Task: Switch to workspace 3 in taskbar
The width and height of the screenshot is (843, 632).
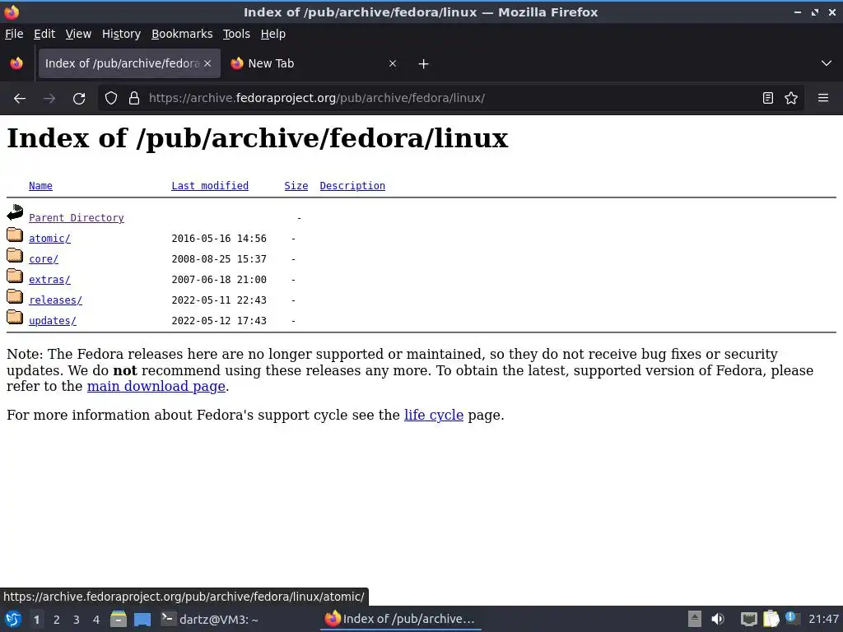Action: (x=77, y=620)
